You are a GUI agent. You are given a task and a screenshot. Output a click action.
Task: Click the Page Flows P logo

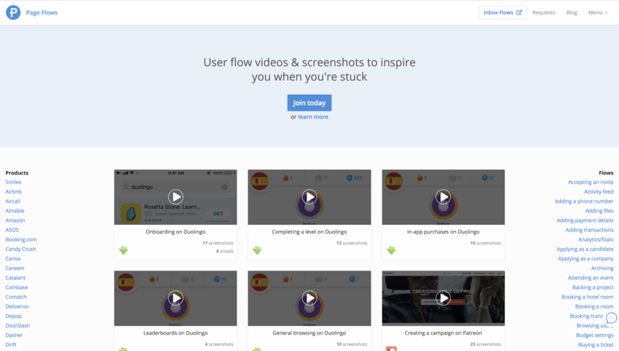[x=13, y=12]
